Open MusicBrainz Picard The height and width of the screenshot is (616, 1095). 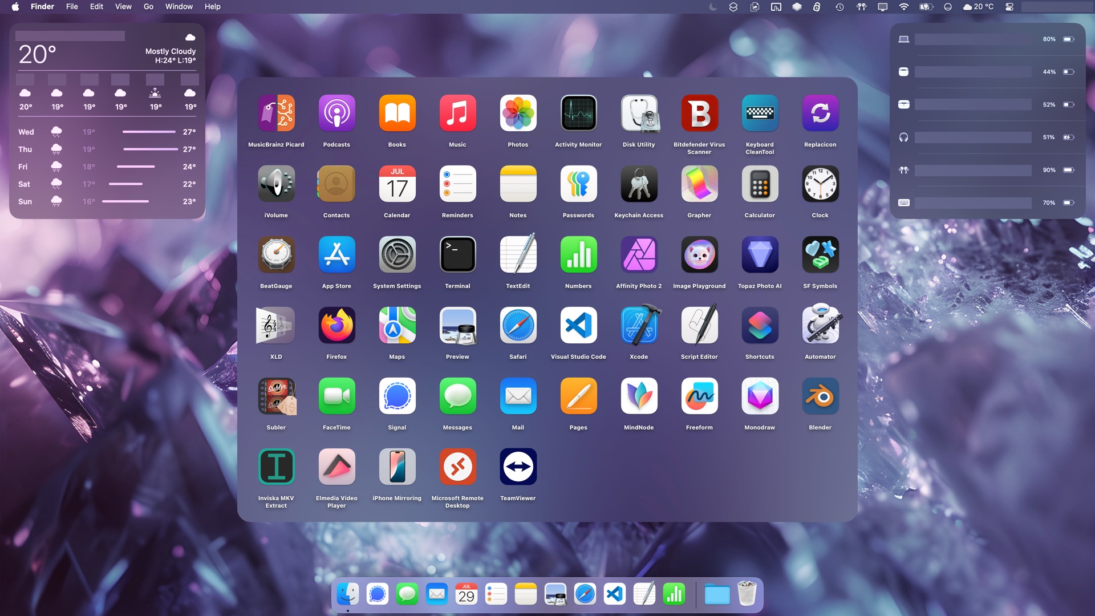276,113
